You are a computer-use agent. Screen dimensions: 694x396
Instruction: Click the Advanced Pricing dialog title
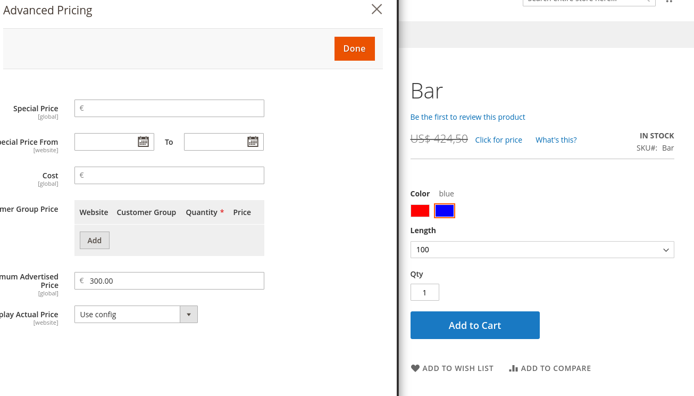pos(48,11)
